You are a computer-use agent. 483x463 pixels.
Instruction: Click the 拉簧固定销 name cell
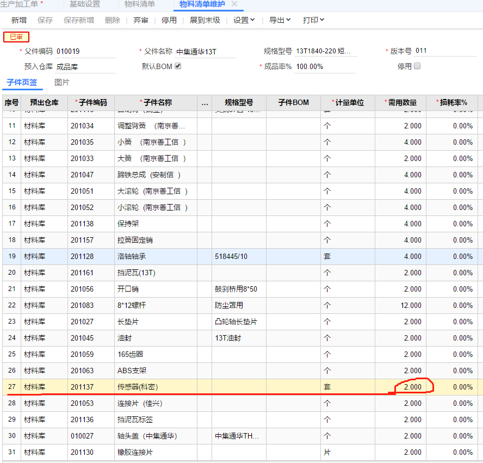click(156, 240)
